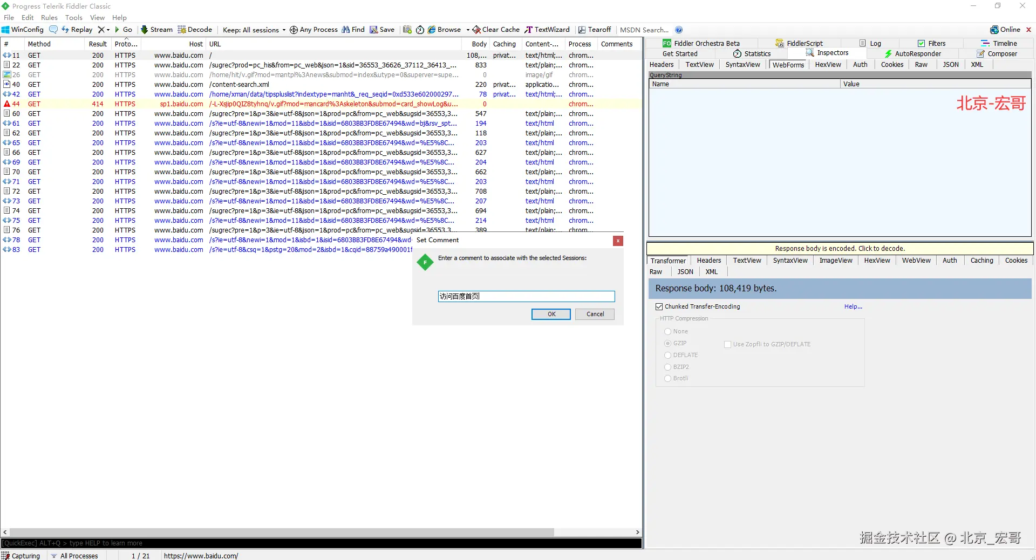Click the blue help icon beside MSDN Search
1036x560 pixels.
click(x=679, y=30)
